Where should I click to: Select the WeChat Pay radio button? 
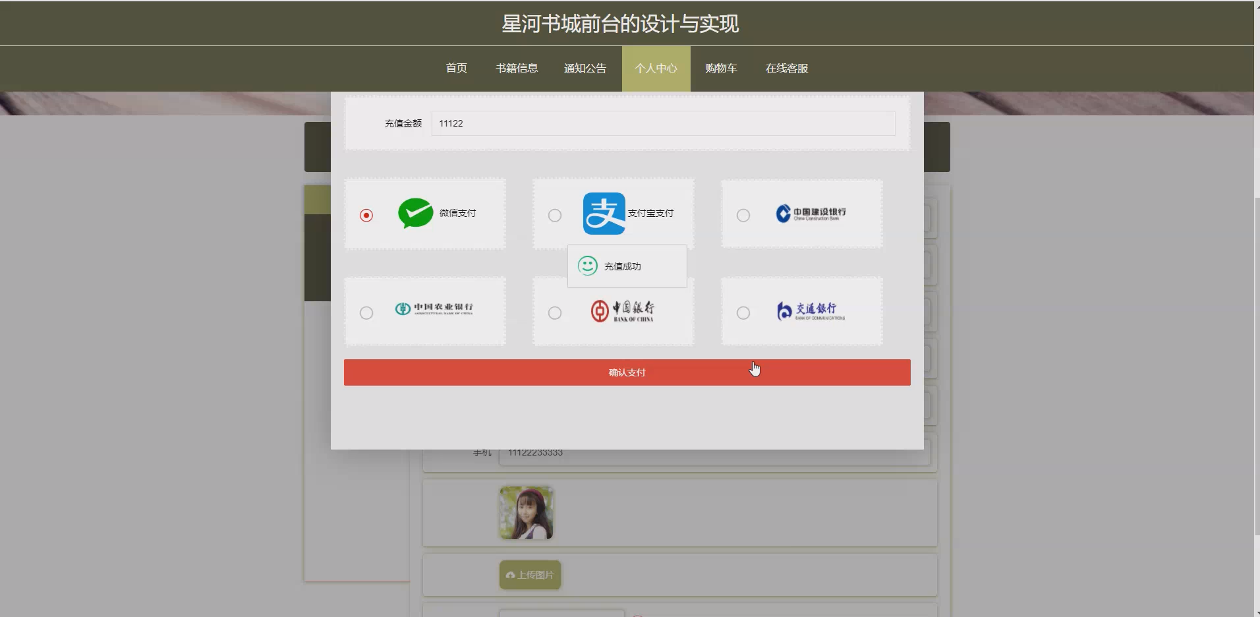tap(366, 216)
